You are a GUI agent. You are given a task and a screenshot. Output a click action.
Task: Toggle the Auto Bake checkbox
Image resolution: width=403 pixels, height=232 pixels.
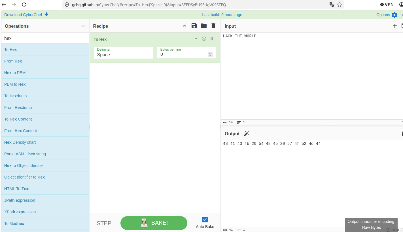[x=205, y=219]
